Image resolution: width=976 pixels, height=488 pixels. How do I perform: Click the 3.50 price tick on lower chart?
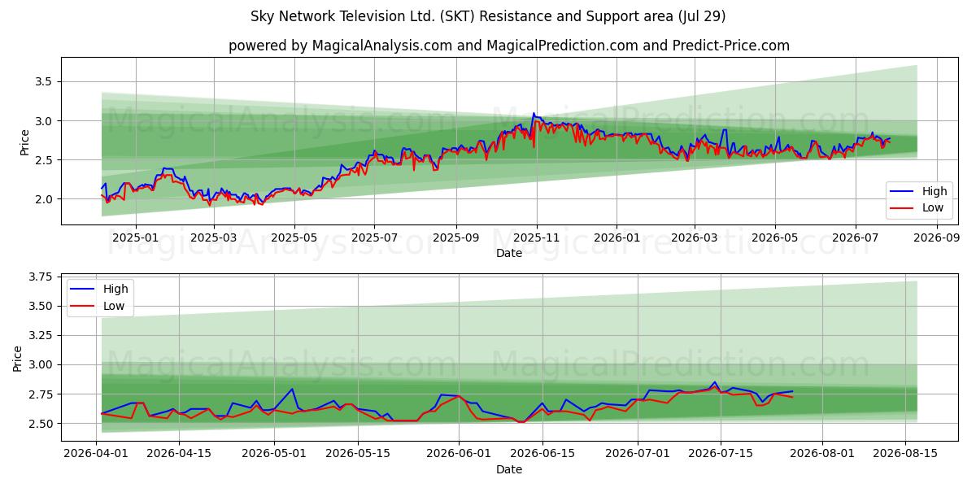41,307
